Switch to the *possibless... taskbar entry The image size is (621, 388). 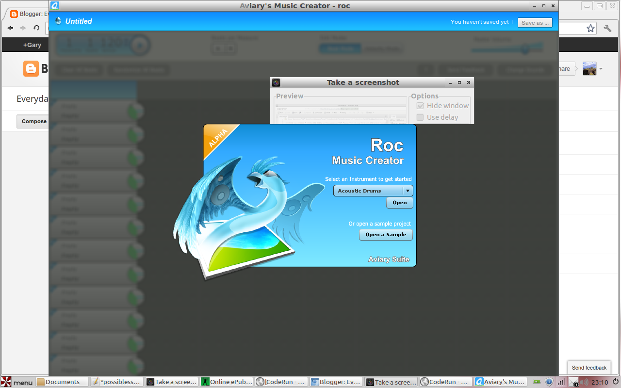click(117, 382)
